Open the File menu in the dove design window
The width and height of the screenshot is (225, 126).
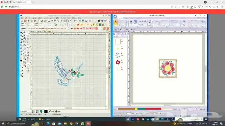[x=22, y=18]
